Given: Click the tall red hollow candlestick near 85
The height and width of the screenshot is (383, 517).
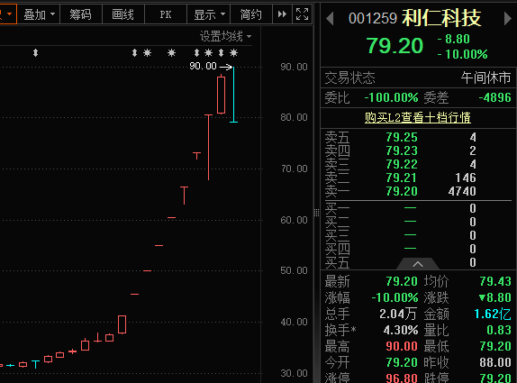Looking at the screenshot, I should pos(222,95).
